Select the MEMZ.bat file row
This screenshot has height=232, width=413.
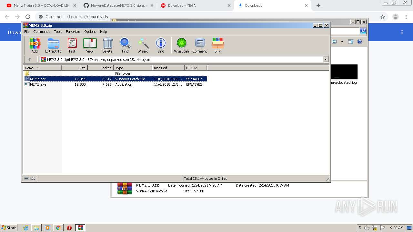click(x=115, y=79)
